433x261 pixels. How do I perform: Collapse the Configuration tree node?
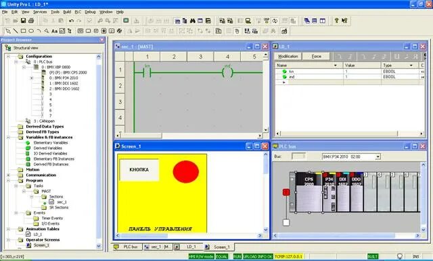(x=8, y=56)
